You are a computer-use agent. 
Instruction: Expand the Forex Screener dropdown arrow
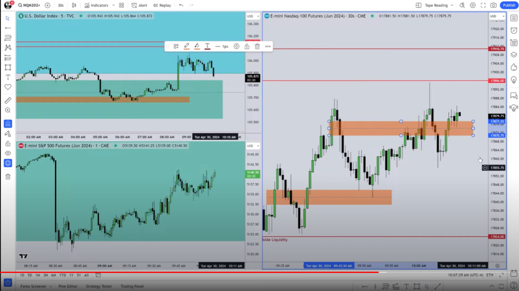click(x=51, y=286)
